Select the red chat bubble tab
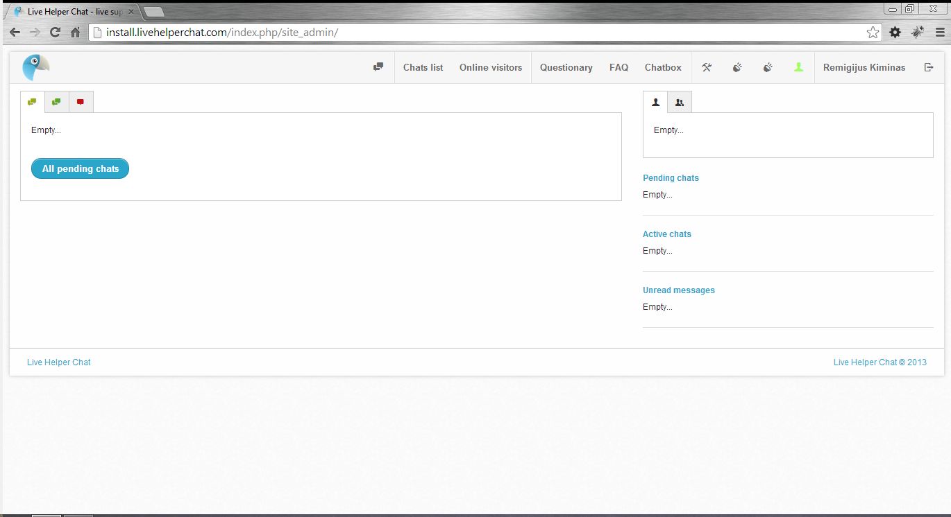Screen dimensions: 951x517 click(81, 102)
